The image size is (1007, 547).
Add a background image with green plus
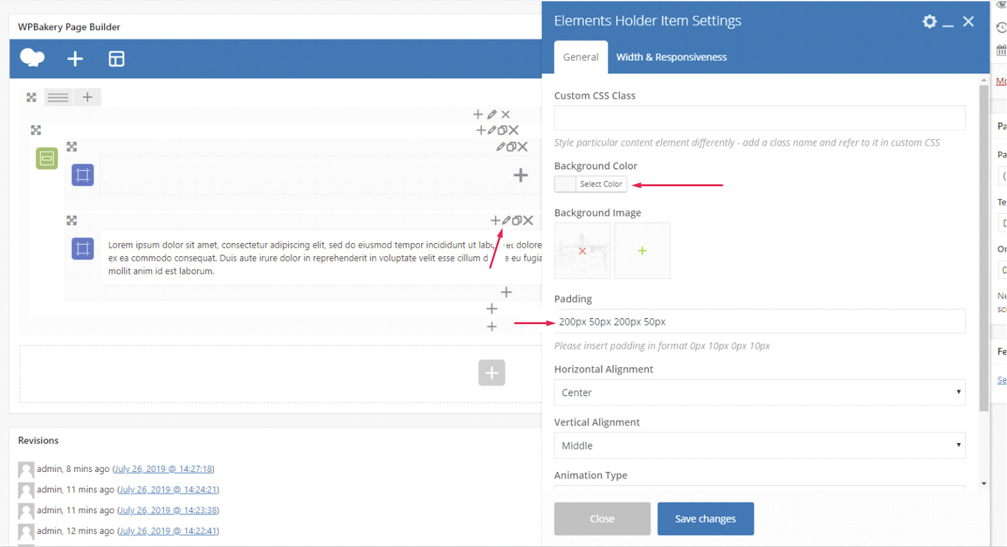[x=642, y=251]
